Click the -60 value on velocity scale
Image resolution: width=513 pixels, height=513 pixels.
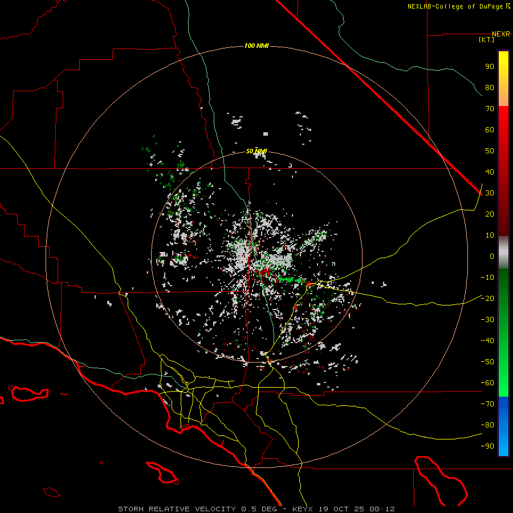487,383
